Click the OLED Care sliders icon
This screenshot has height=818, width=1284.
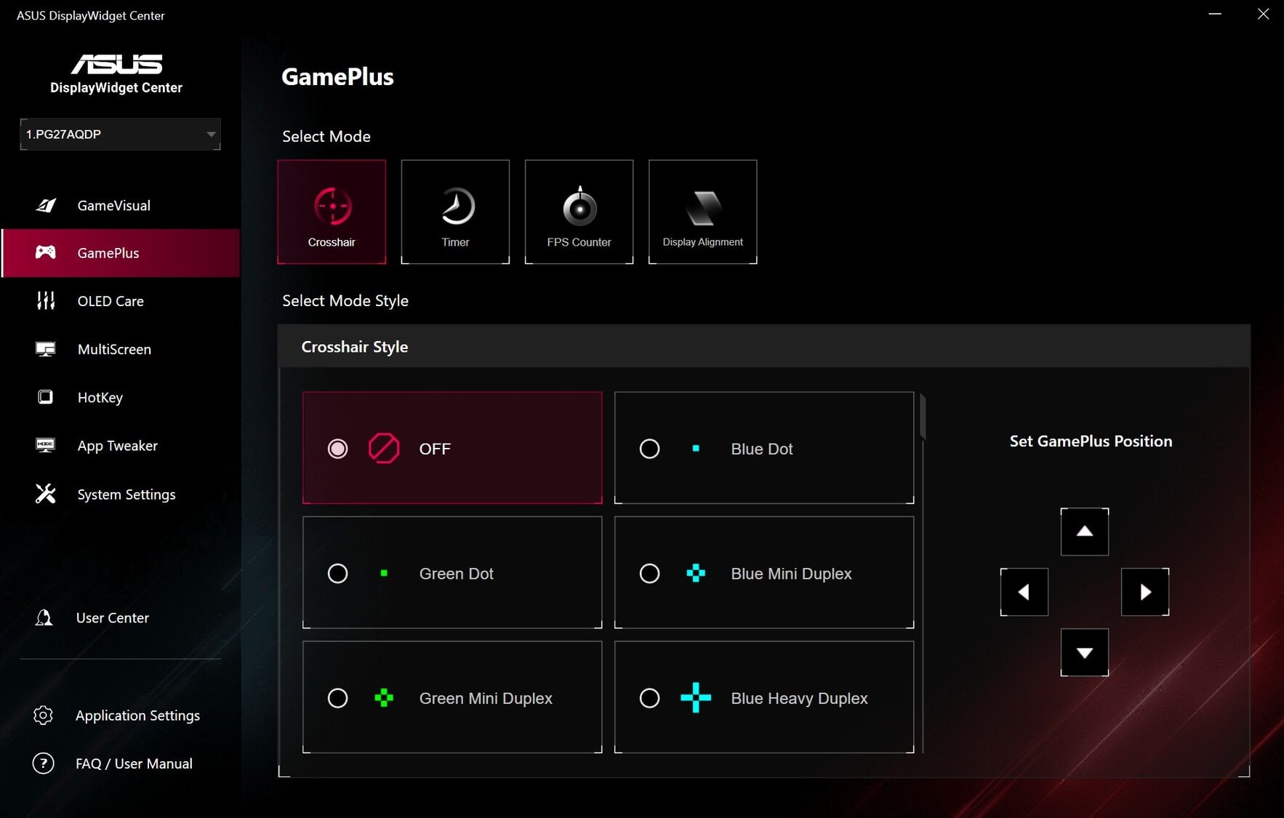click(45, 301)
